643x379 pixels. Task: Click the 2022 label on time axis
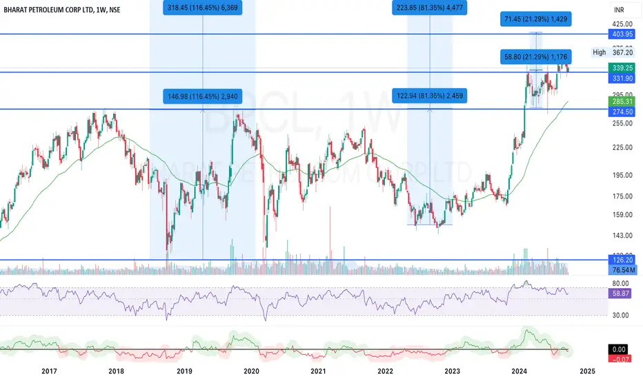(385, 371)
